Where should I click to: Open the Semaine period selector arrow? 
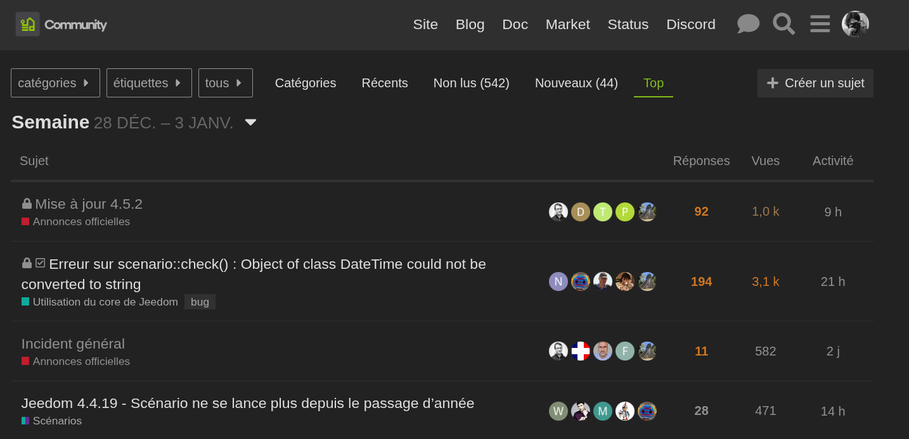(250, 122)
